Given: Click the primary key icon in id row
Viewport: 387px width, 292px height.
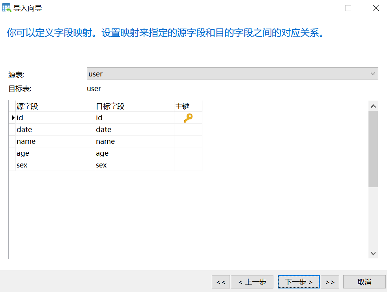Looking at the screenshot, I should 188,117.
